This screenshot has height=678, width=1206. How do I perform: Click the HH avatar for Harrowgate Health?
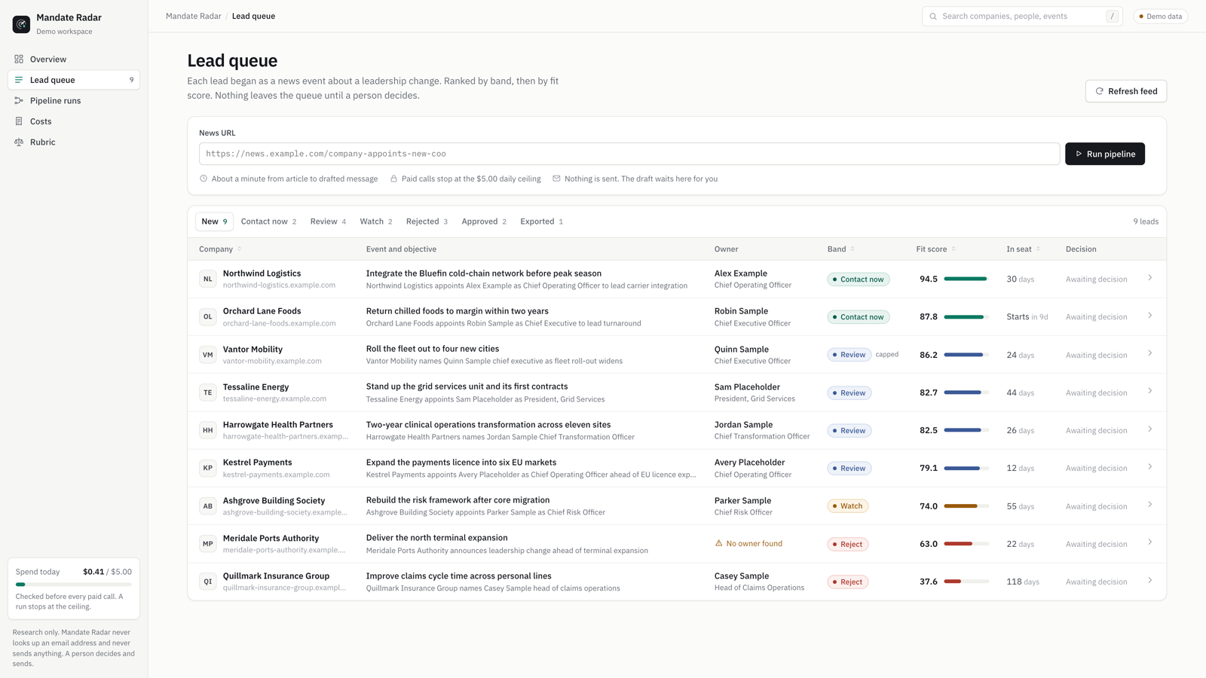(x=208, y=430)
